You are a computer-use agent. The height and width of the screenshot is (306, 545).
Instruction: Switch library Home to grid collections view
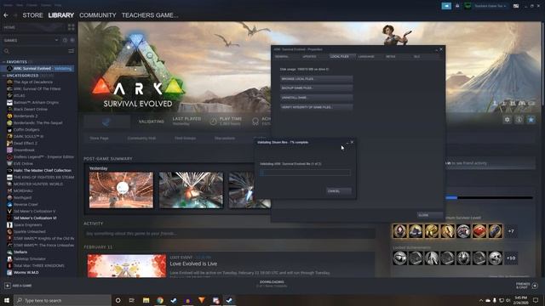[x=72, y=27]
